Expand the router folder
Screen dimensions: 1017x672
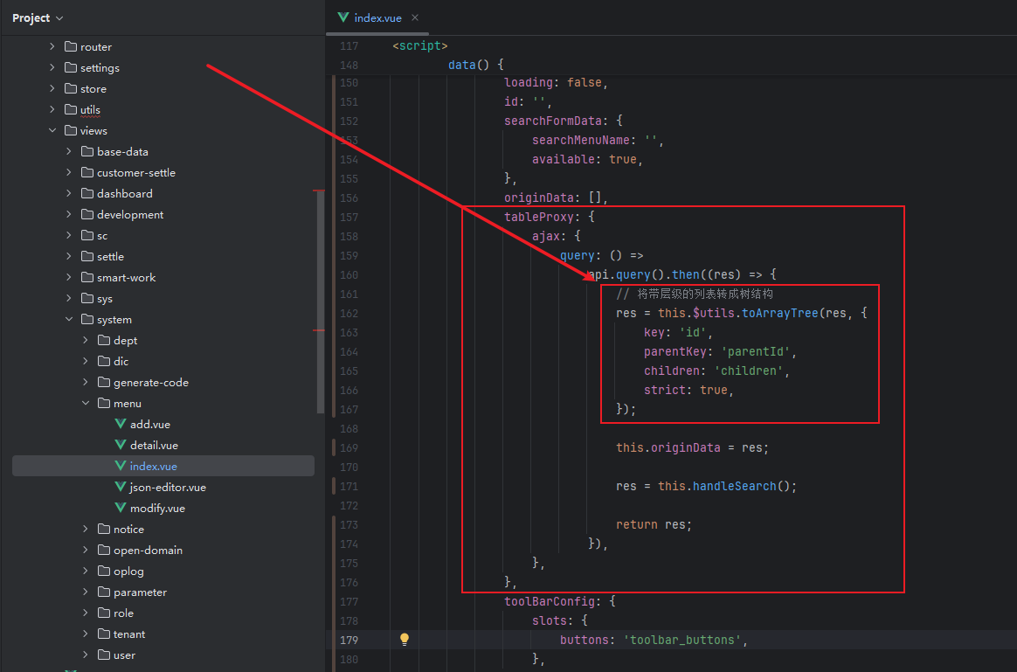(x=52, y=46)
